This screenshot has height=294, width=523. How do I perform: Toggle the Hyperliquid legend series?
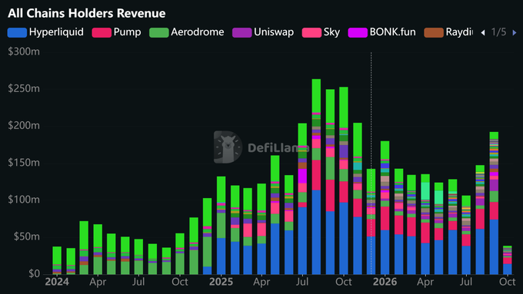(x=45, y=32)
